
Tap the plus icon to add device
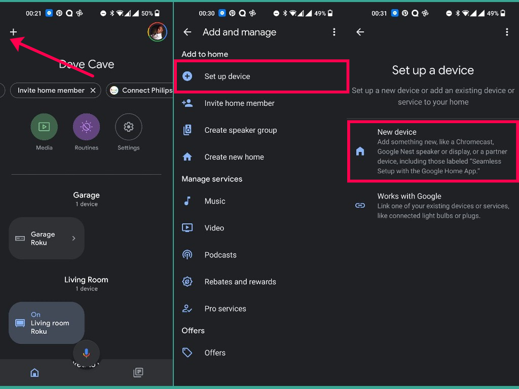coord(13,32)
